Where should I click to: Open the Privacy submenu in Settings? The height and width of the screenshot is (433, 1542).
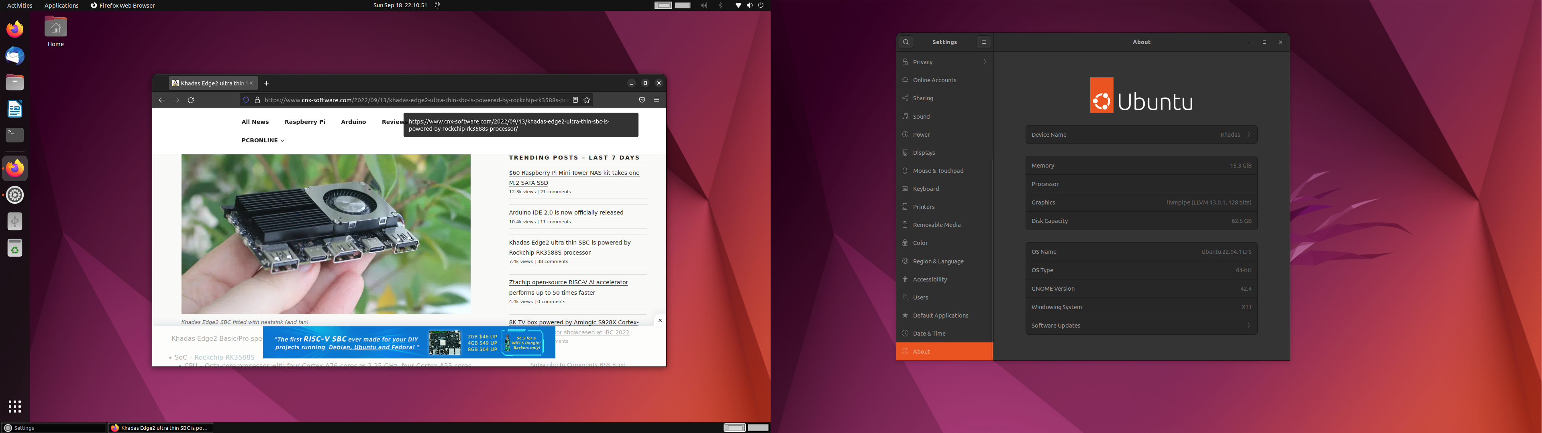click(x=944, y=62)
